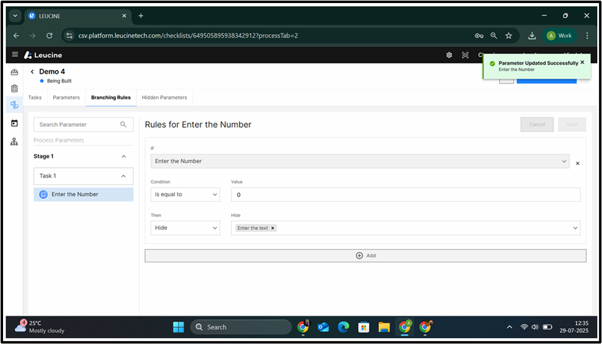602x344 pixels.
Task: Dismiss the Parameter Updated Successfully notification
Action: pyautogui.click(x=582, y=62)
